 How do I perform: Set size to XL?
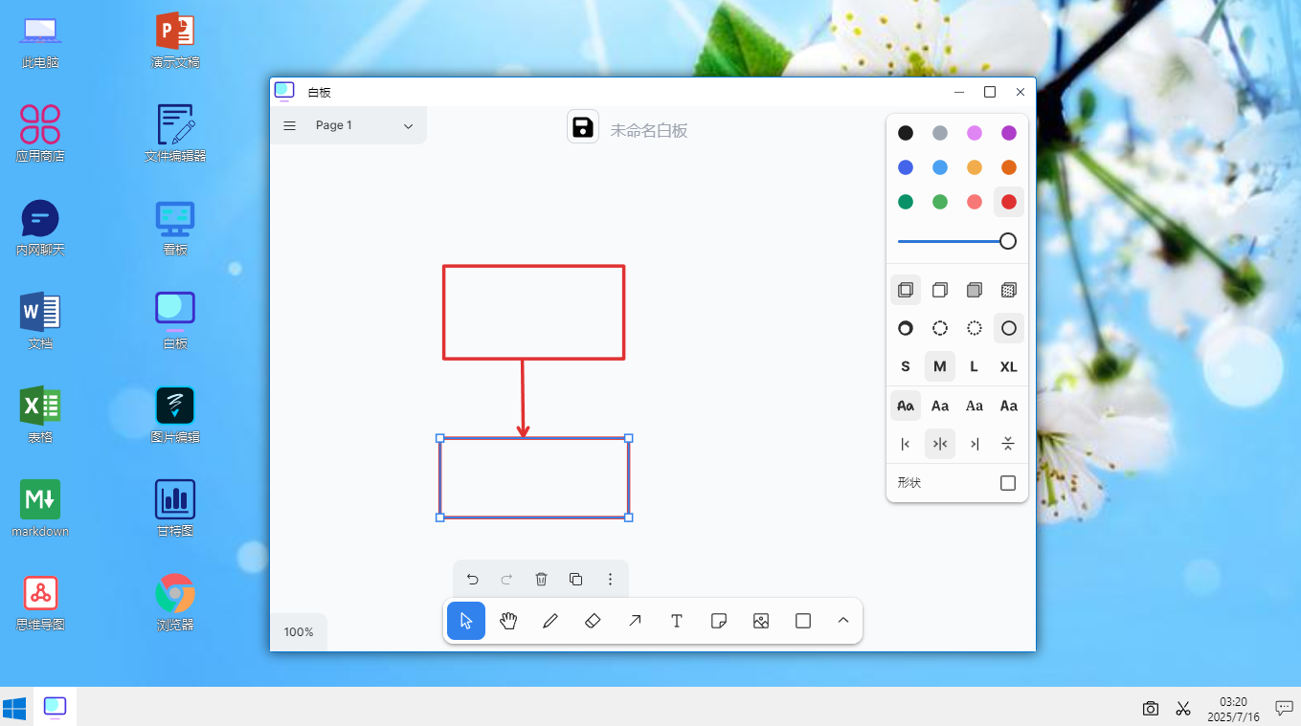pyautogui.click(x=1009, y=366)
